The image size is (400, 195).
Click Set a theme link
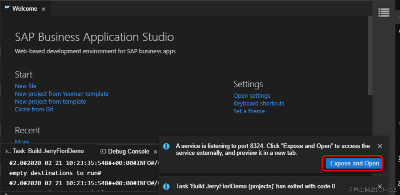coord(249,111)
